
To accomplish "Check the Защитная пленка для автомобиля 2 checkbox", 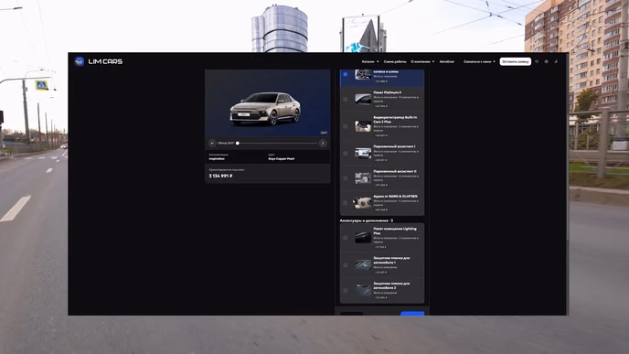I will pyautogui.click(x=346, y=290).
